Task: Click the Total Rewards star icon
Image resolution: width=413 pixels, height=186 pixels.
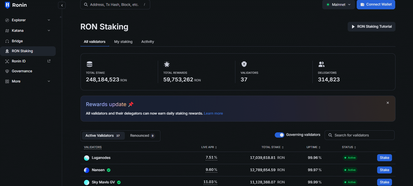Action: click(167, 64)
